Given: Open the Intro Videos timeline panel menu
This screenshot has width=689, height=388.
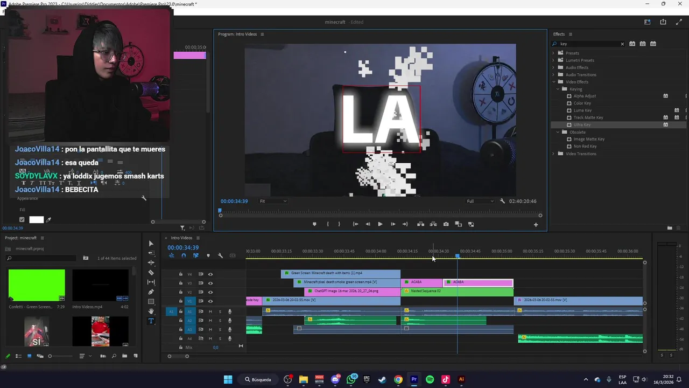Looking at the screenshot, I should click(198, 238).
